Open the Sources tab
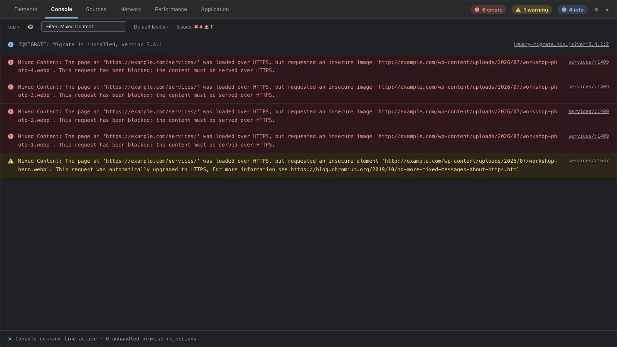This screenshot has height=347, width=617. tap(96, 9)
